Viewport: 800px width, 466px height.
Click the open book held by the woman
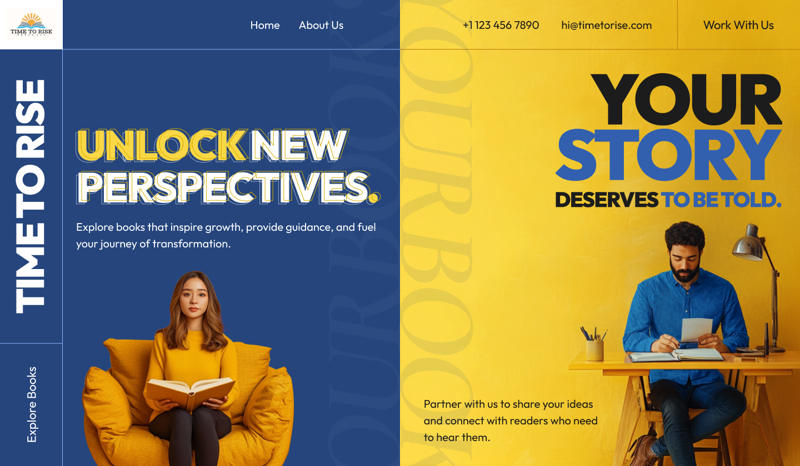tap(189, 391)
